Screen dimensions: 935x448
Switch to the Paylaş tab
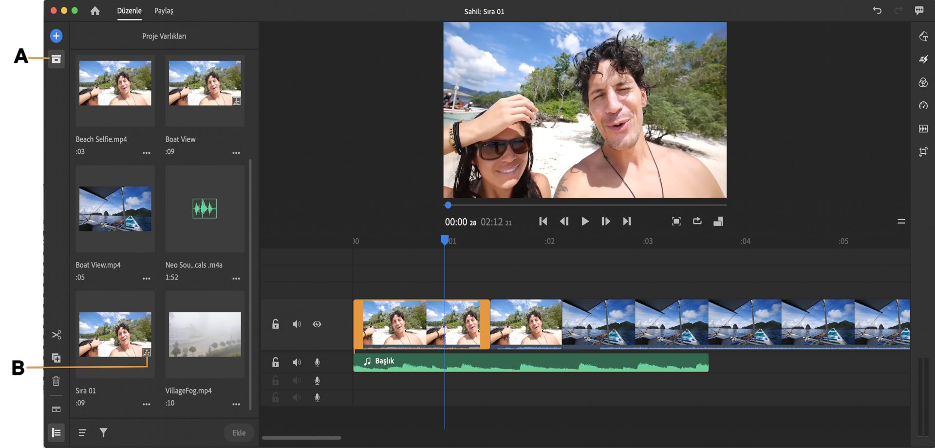pyautogui.click(x=164, y=11)
